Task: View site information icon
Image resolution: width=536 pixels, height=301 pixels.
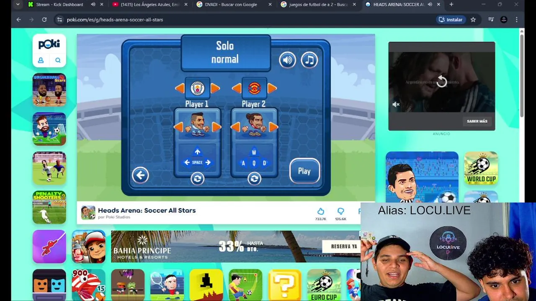Action: click(59, 20)
